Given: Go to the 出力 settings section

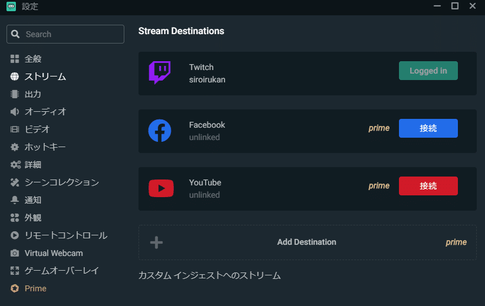Looking at the screenshot, I should [33, 94].
